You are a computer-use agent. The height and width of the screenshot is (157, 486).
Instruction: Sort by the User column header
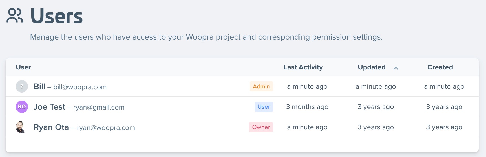click(x=23, y=67)
